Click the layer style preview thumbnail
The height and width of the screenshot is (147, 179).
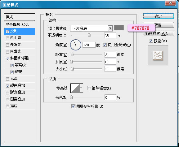158,55
